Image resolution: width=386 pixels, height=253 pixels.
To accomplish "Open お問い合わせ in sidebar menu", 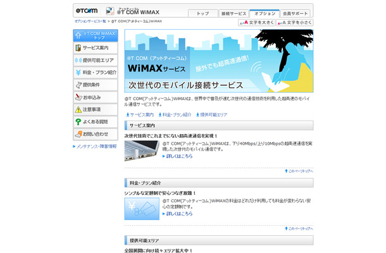I will click(96, 134).
